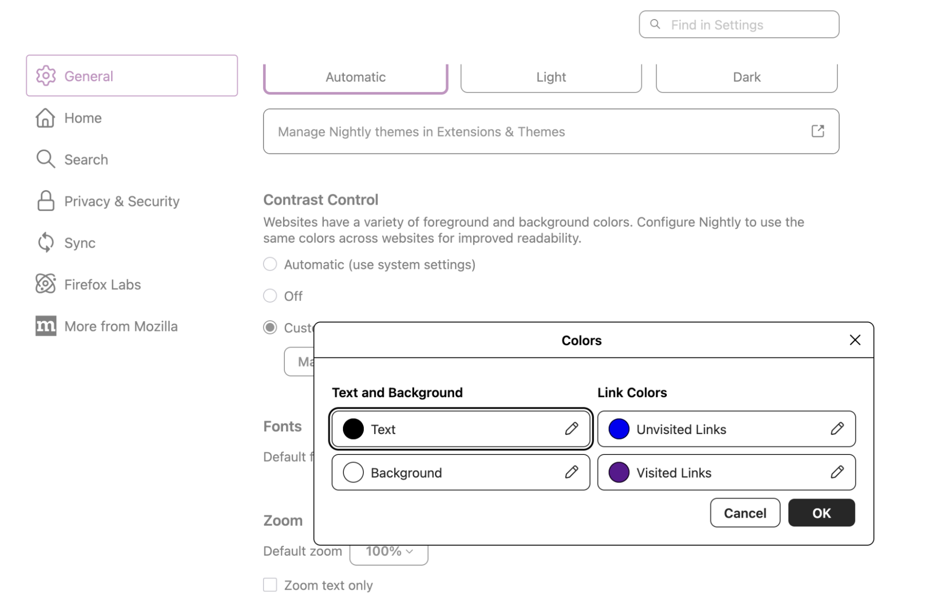The height and width of the screenshot is (612, 929).
Task: Switch to the Light theme
Action: pos(550,77)
